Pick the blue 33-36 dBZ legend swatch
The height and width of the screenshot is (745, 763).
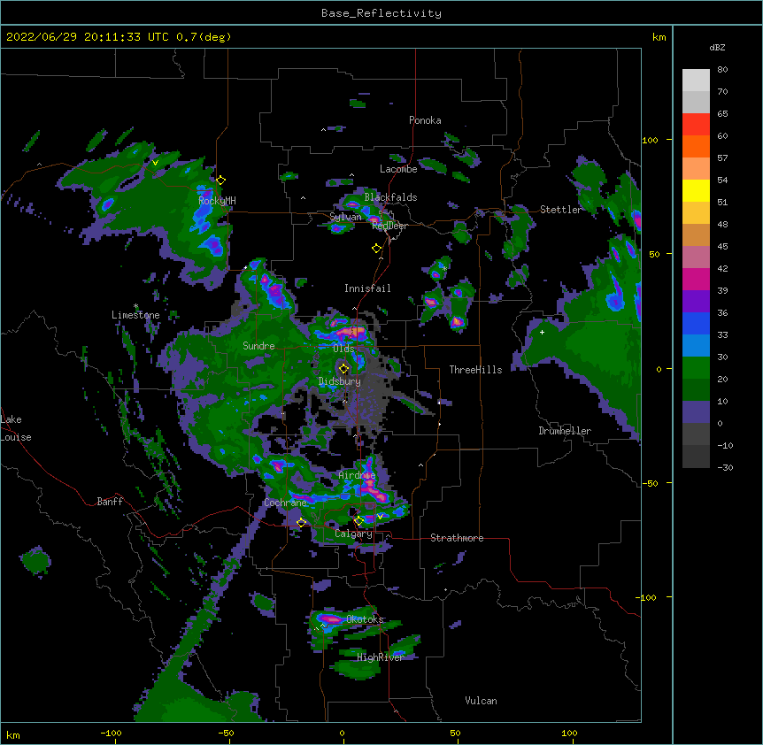point(696,323)
